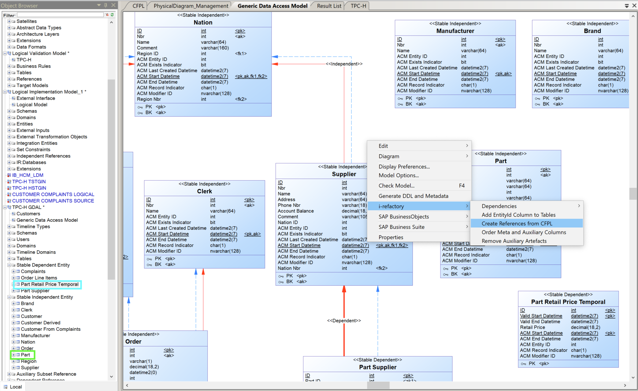The width and height of the screenshot is (638, 391).
Task: Click the TPC-H GDAL model icon
Action: [x=9, y=207]
